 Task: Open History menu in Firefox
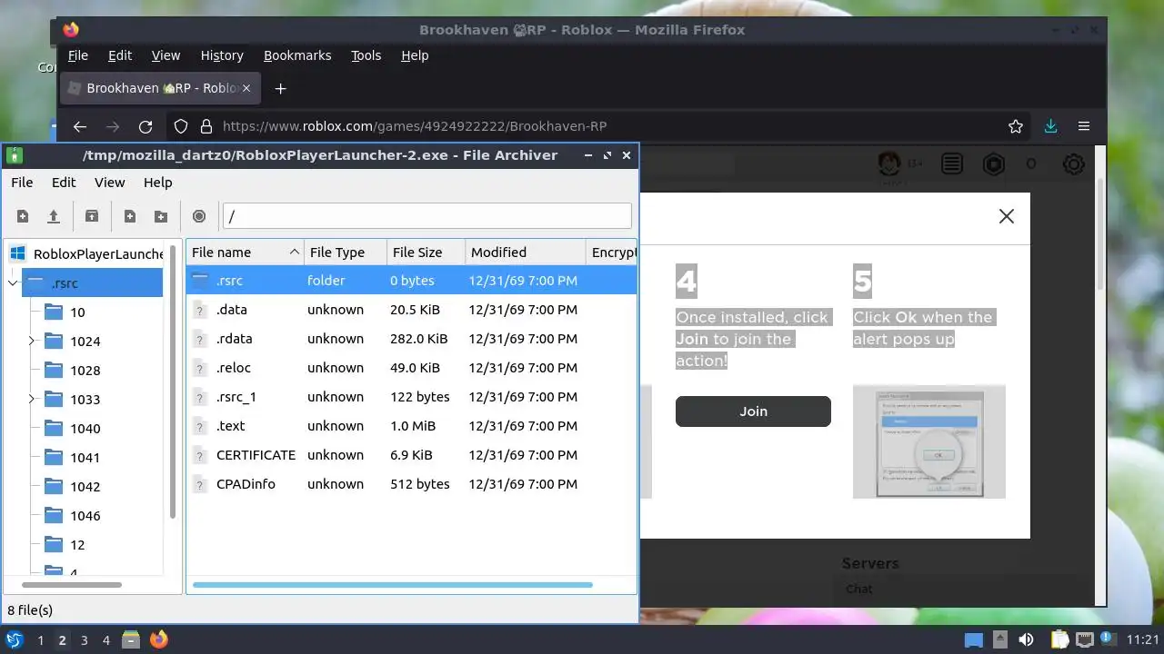(x=222, y=55)
